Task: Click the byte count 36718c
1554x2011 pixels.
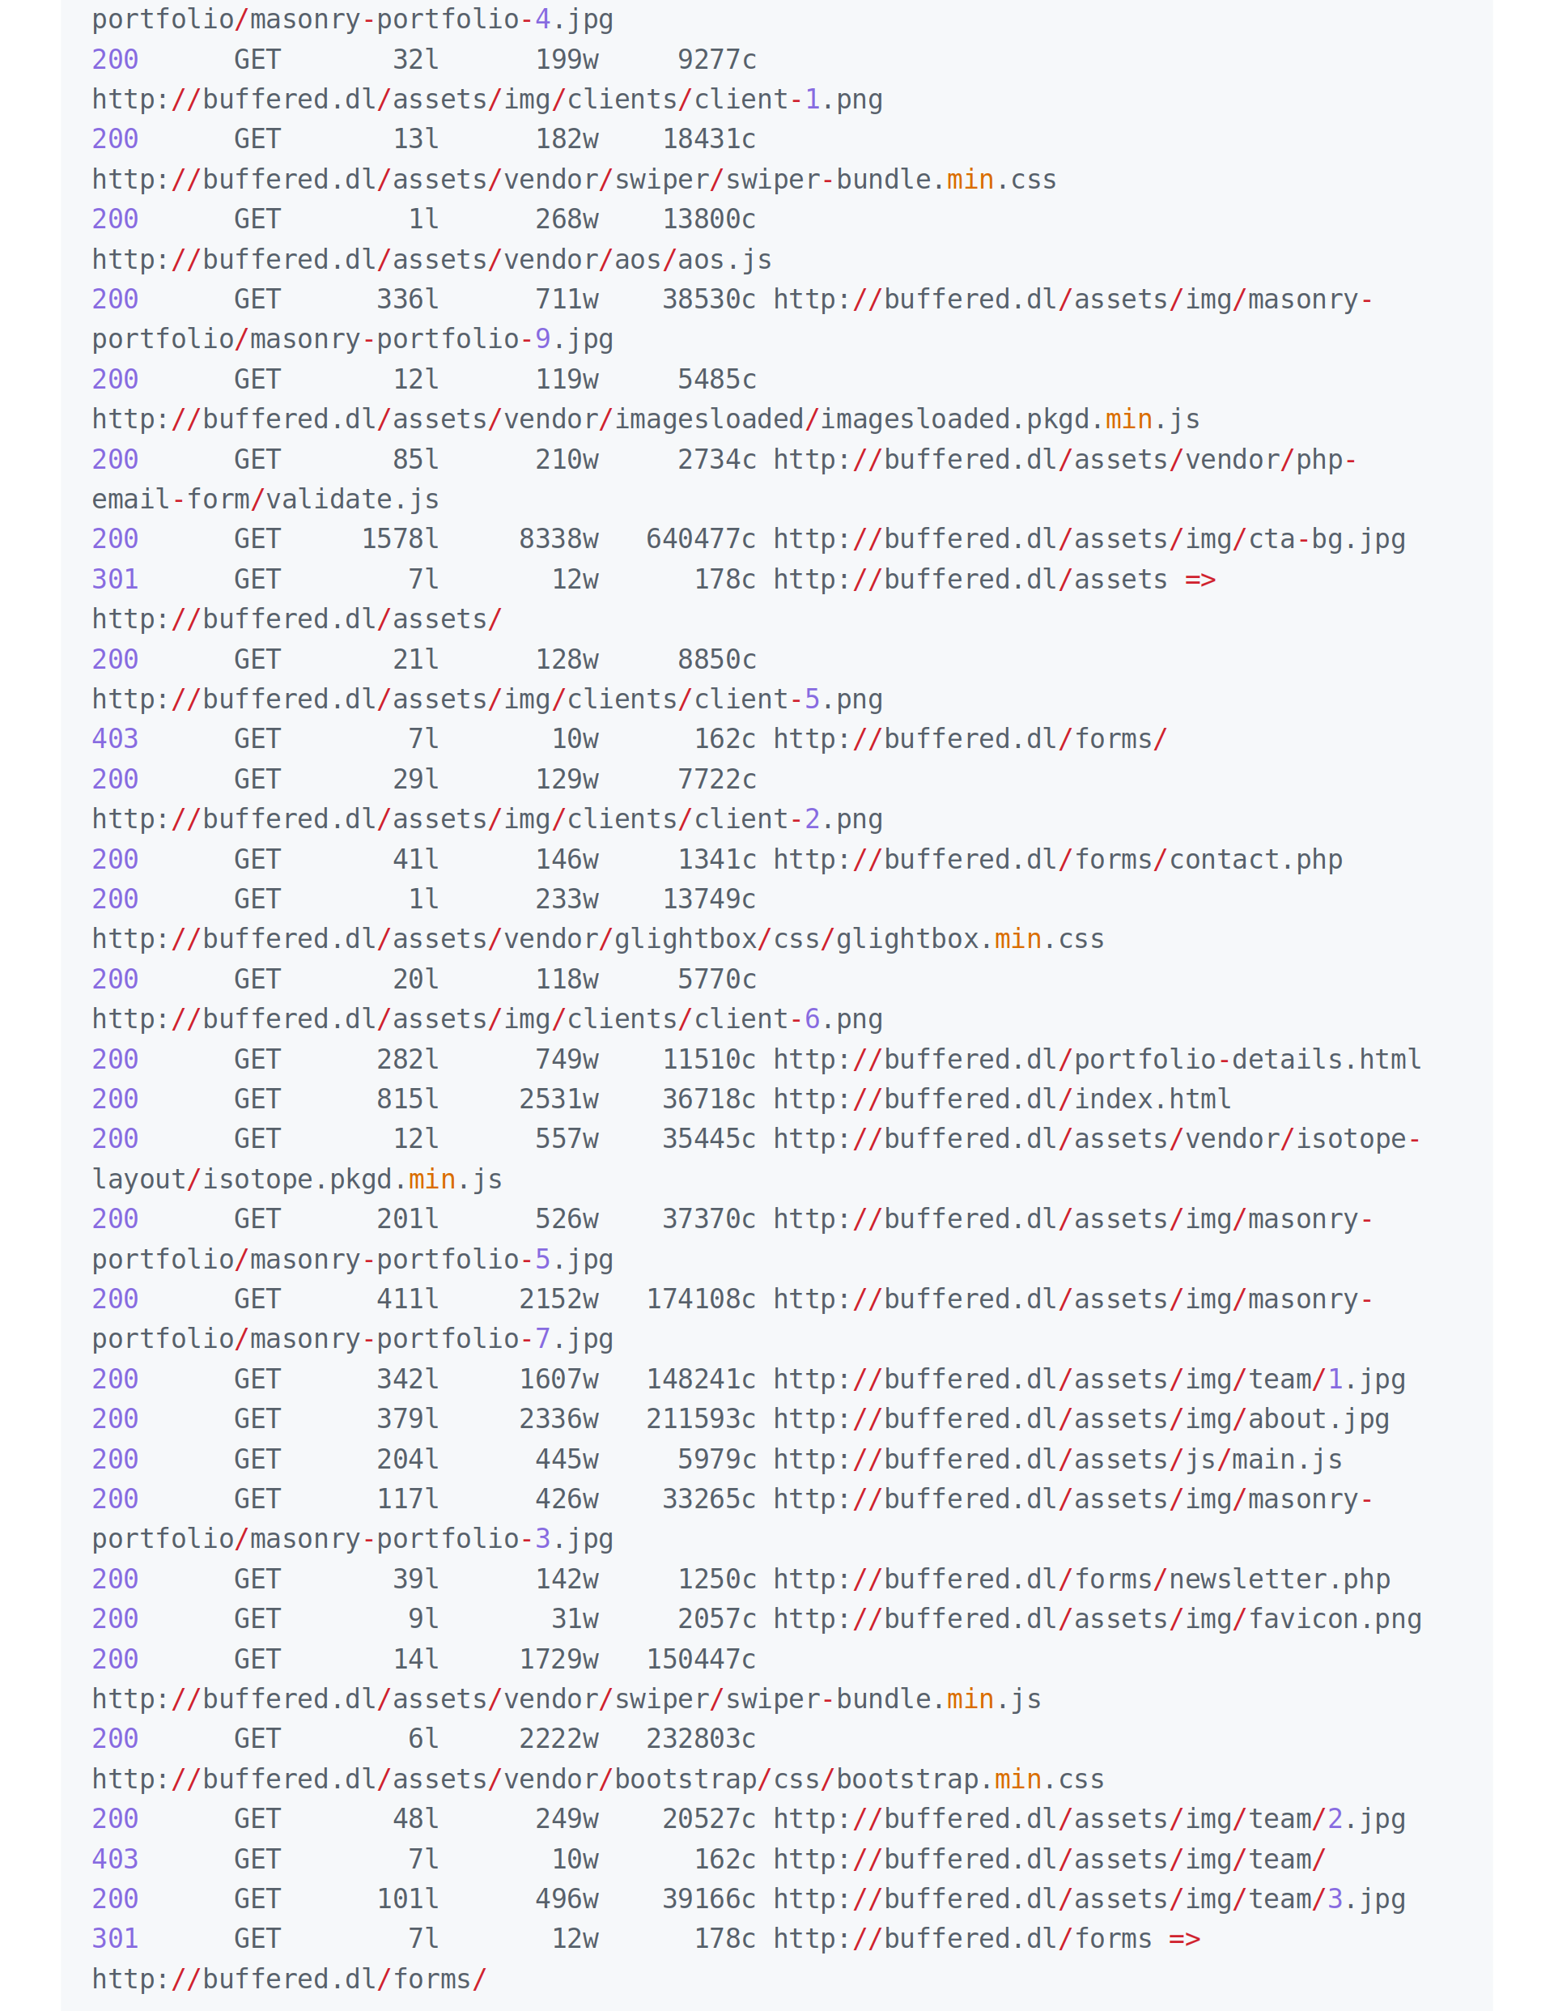Action: (x=709, y=1099)
